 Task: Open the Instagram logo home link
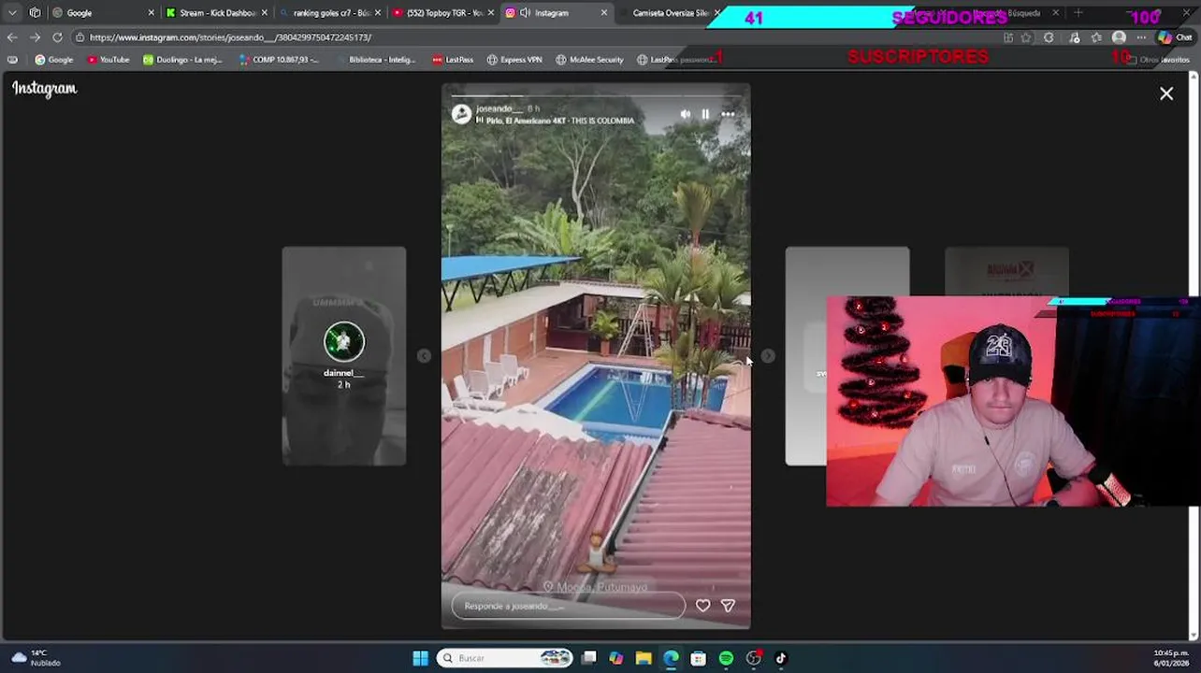click(45, 89)
